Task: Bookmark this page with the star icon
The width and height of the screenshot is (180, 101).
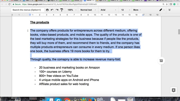Action: [x=167, y=4]
